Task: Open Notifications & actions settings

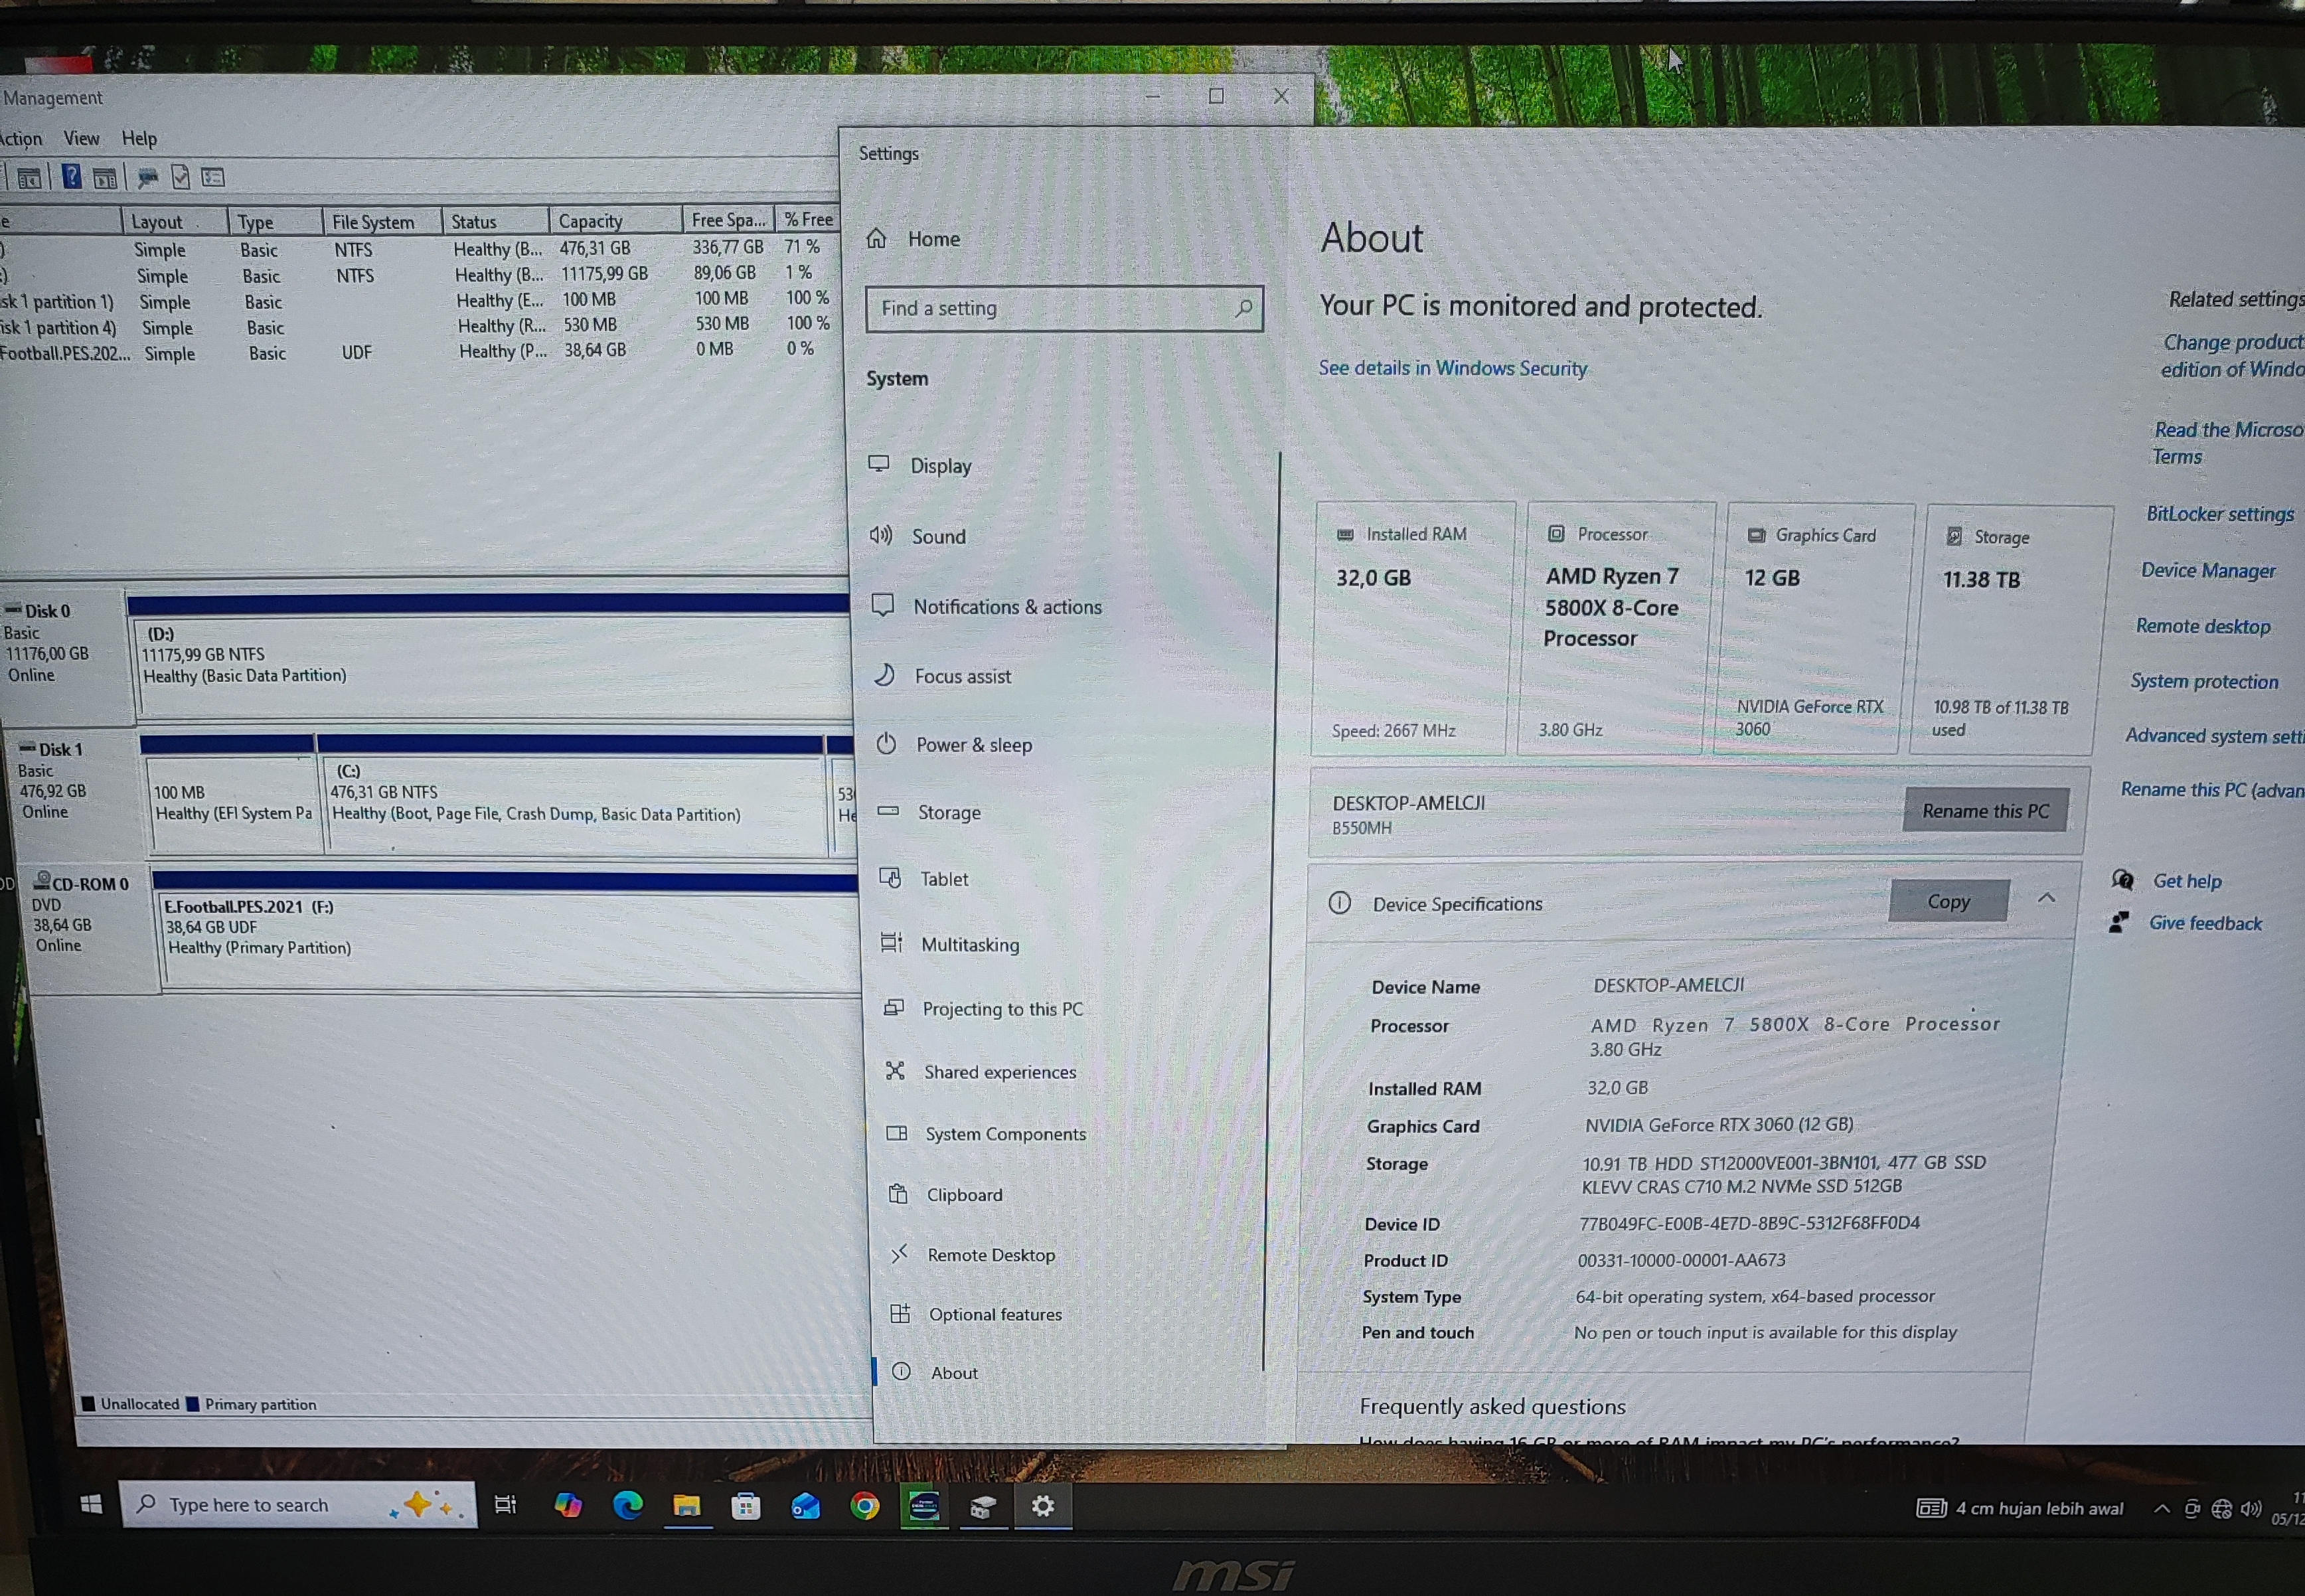Action: coord(987,606)
